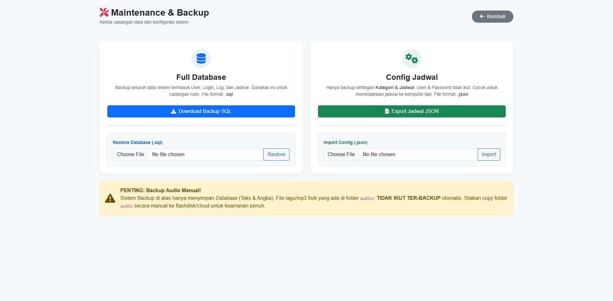Image resolution: width=613 pixels, height=301 pixels.
Task: Click the 'Full Database' card heading
Action: click(201, 77)
